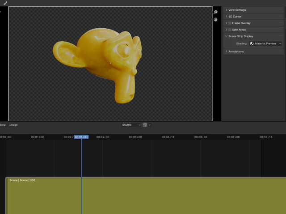Click the 00:08+00 timeline ruler label
Image resolution: width=286 pixels, height=214 pixels.
[201, 137]
